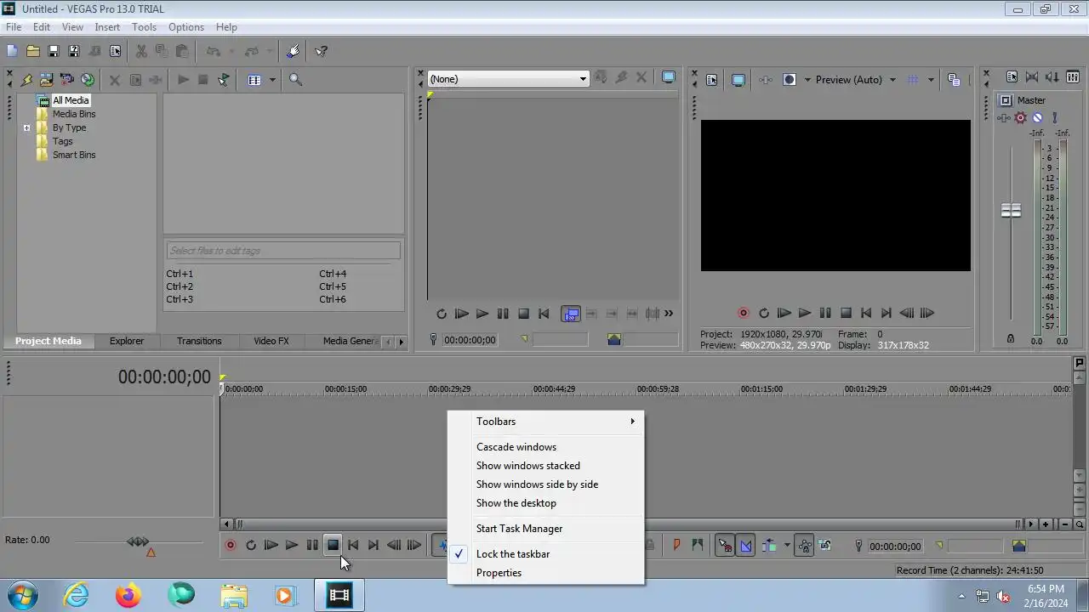
Task: Switch to the Explorer tab
Action: click(x=126, y=341)
